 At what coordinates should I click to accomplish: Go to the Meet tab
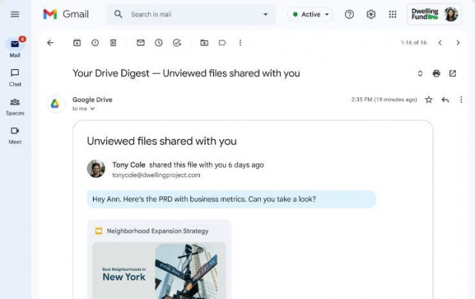coord(15,134)
